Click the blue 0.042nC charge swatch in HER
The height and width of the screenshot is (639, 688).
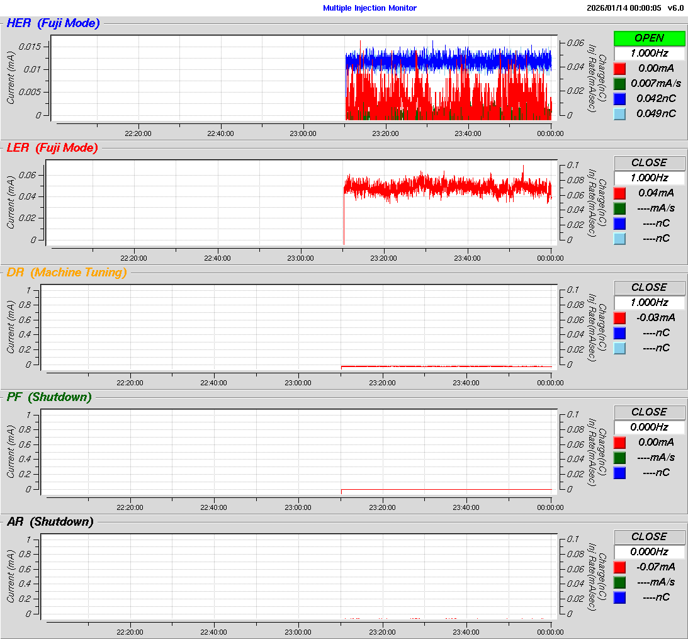pyautogui.click(x=619, y=99)
